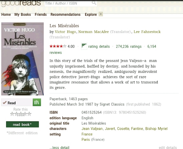The image size is (183, 149).
Task: Open the Les Misérables cover thumbnail
Action: click(x=23, y=59)
